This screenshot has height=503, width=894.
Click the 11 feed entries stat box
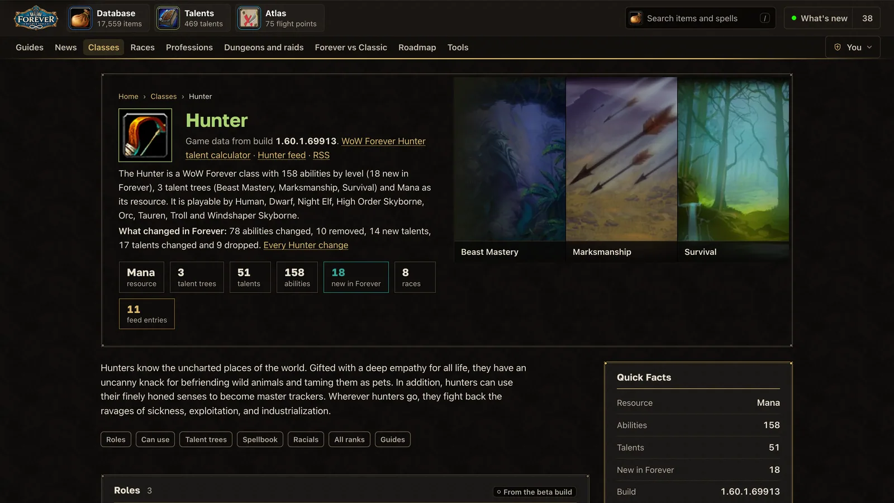pyautogui.click(x=147, y=314)
